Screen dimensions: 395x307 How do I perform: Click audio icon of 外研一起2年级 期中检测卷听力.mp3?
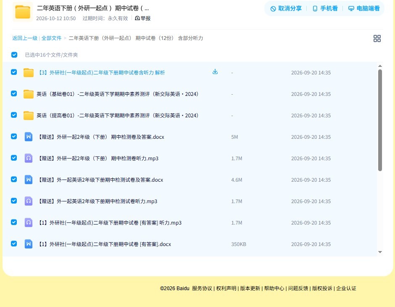29,158
